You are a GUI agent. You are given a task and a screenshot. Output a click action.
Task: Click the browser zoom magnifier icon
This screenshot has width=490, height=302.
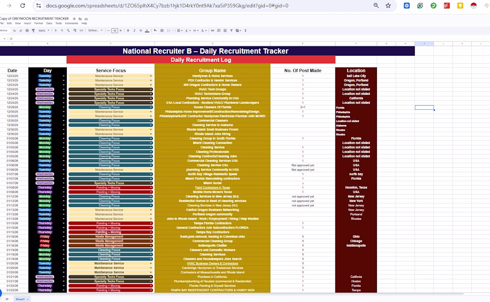coord(376,6)
